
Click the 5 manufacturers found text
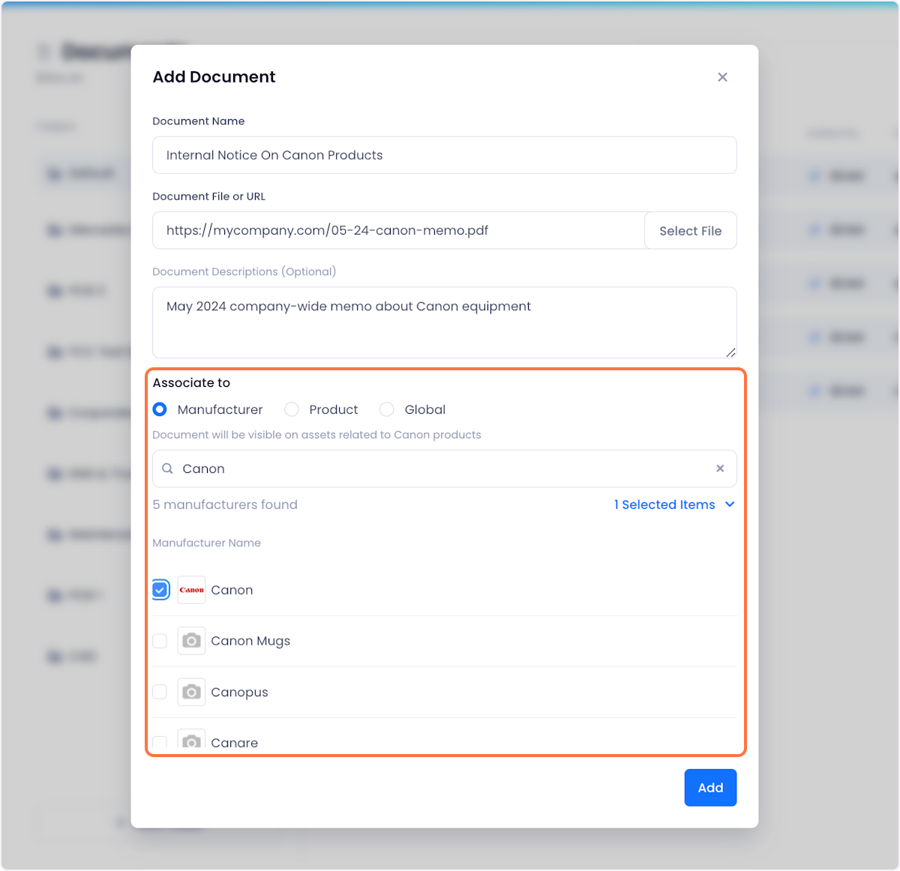pyautogui.click(x=225, y=504)
